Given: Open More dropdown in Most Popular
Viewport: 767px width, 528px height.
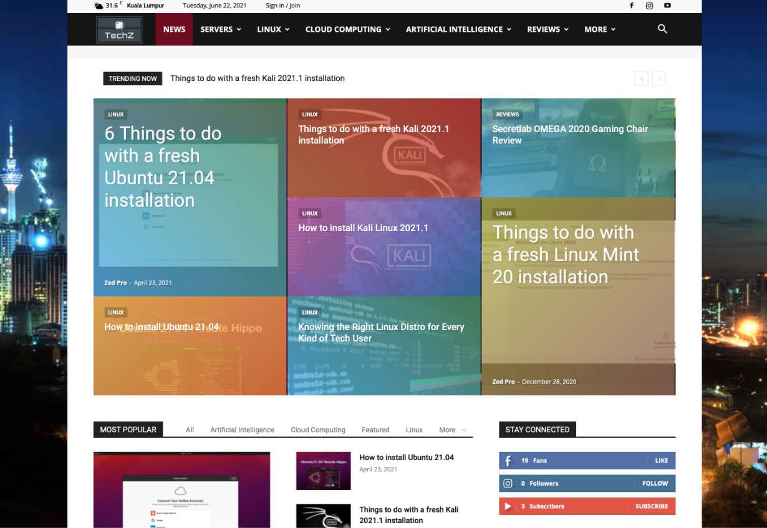Looking at the screenshot, I should pyautogui.click(x=453, y=430).
